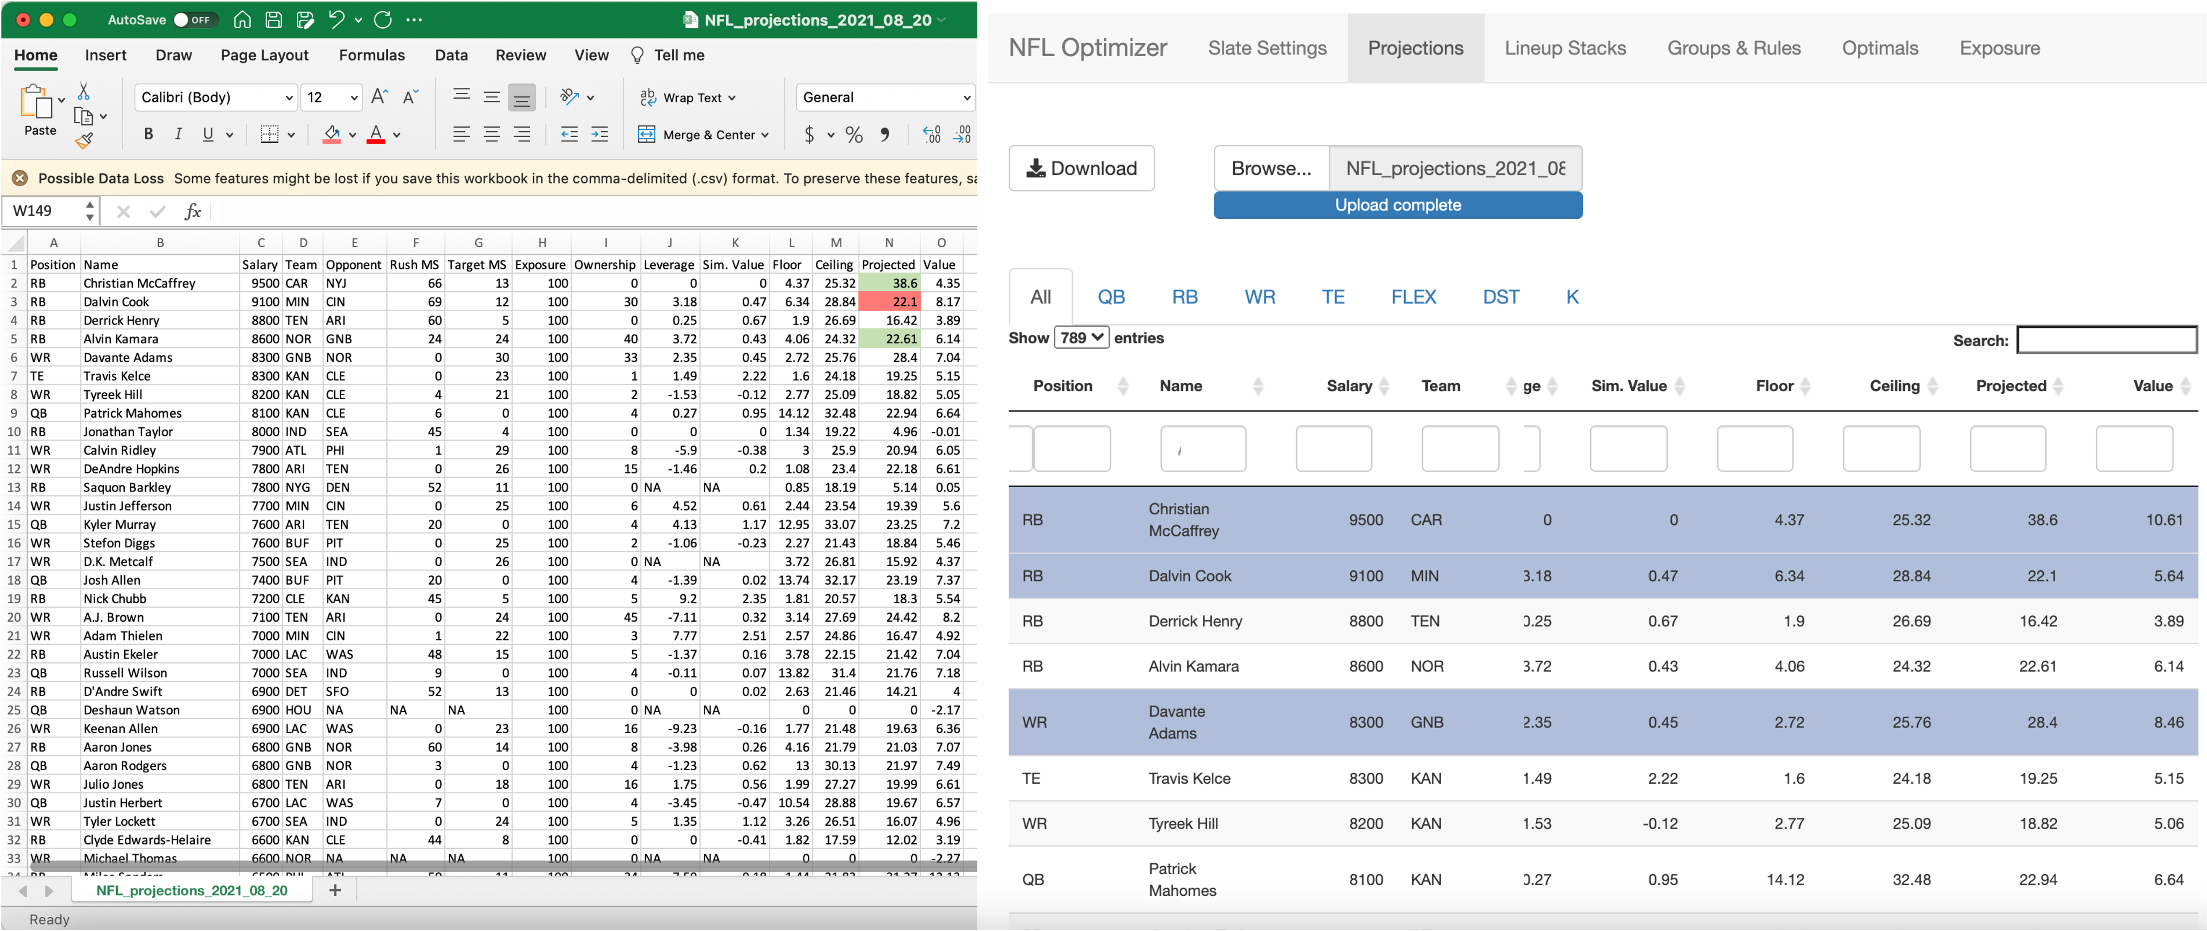Image resolution: width=2207 pixels, height=931 pixels.
Task: Center text horizontally
Action: [492, 134]
